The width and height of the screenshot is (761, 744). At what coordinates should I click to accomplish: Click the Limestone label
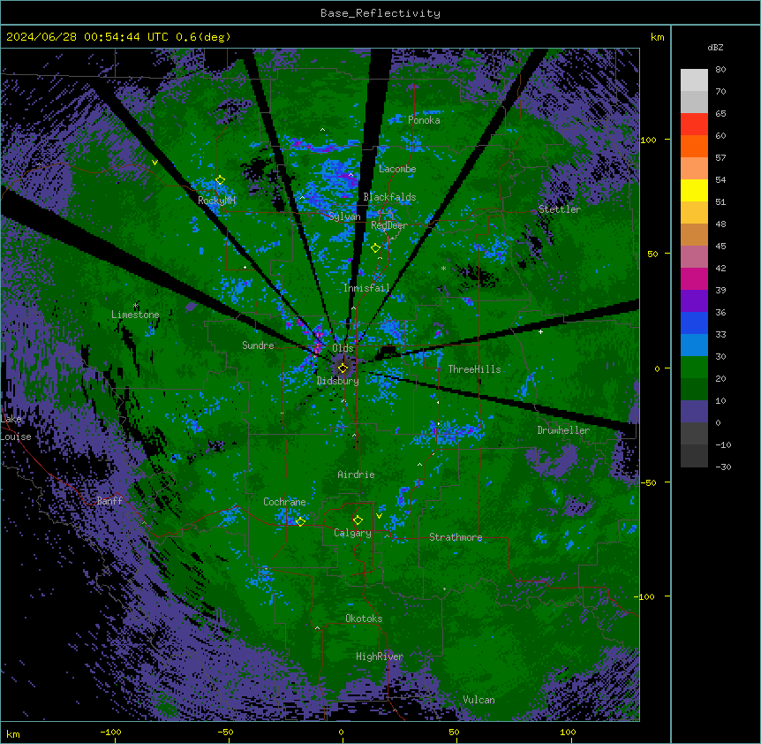[135, 315]
